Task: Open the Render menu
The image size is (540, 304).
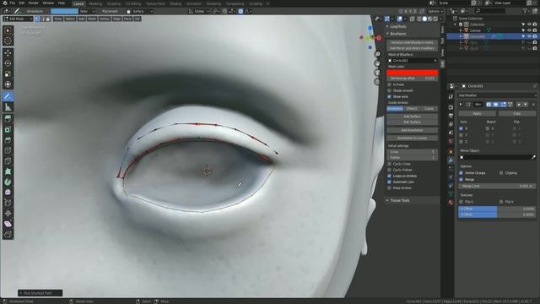Action: (34, 3)
